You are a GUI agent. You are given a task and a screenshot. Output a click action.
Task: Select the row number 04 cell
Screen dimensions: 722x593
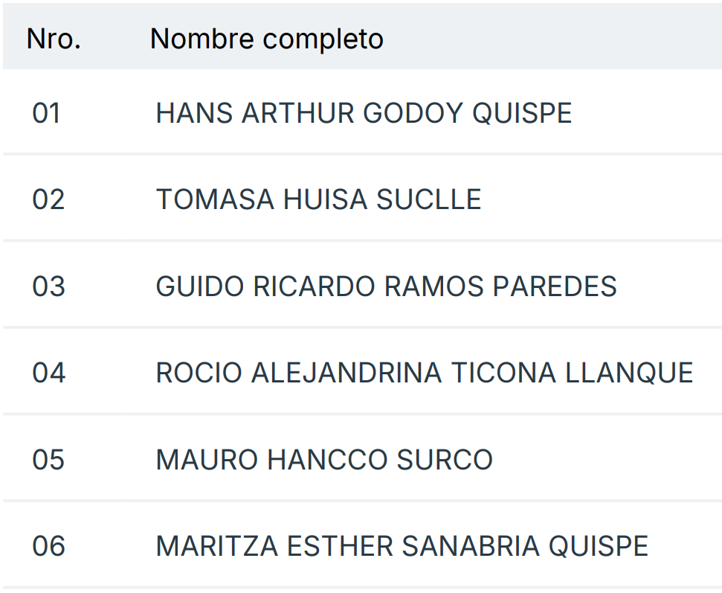click(x=48, y=374)
